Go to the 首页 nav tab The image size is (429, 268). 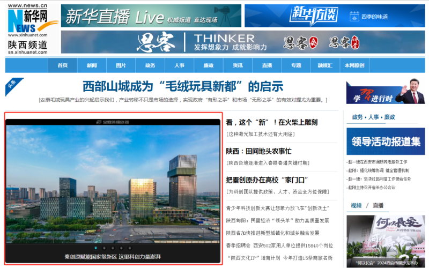point(62,65)
